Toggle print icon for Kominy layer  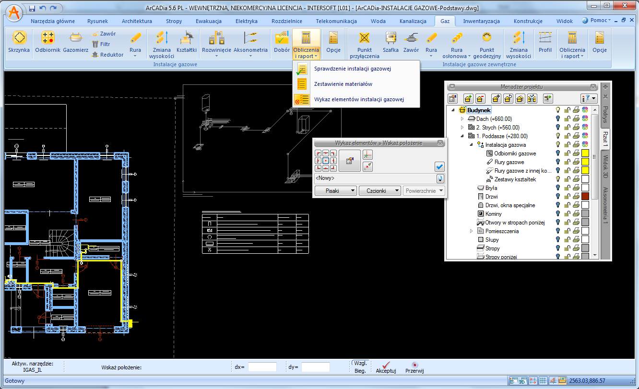tap(576, 214)
